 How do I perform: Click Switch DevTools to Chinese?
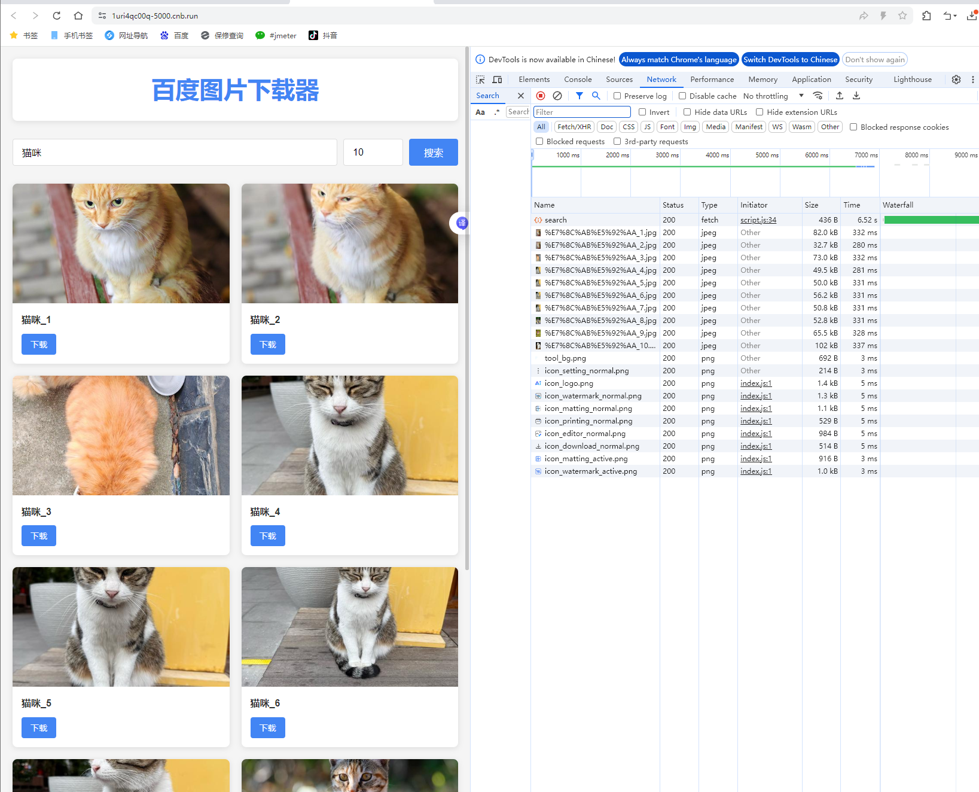coord(790,59)
